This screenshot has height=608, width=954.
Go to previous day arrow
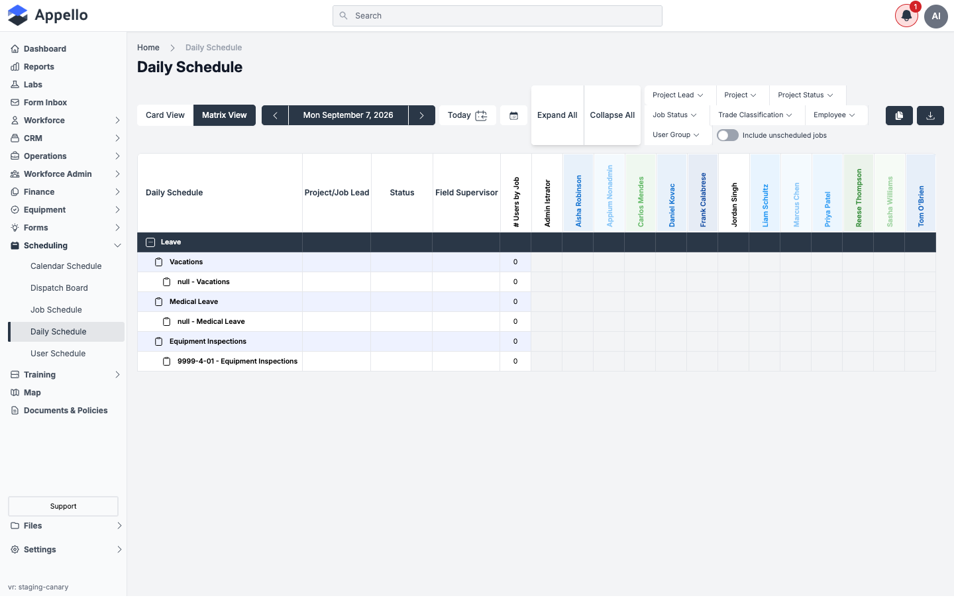(275, 115)
